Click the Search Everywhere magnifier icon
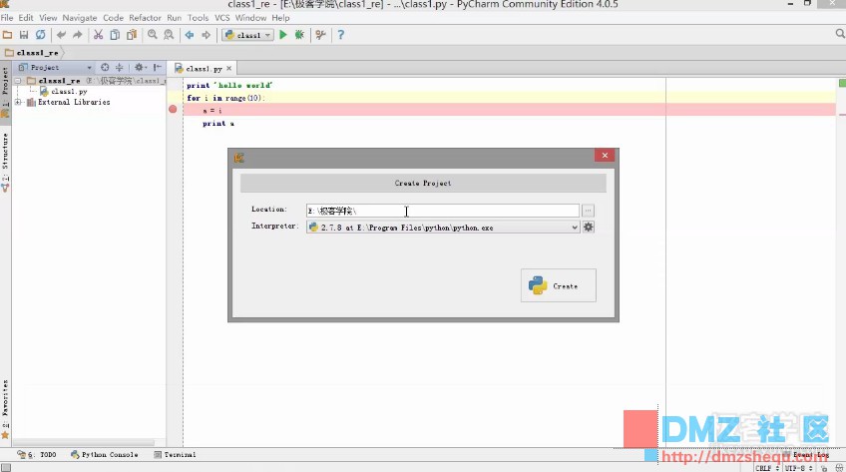Image resolution: width=846 pixels, height=472 pixels. pos(840,34)
